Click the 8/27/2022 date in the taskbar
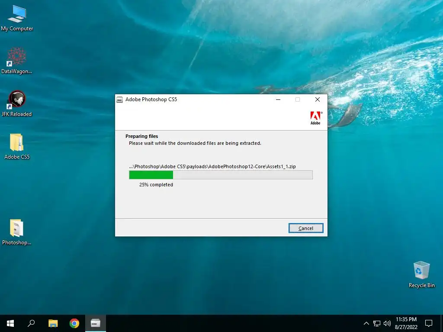The height and width of the screenshot is (332, 443). [406, 327]
